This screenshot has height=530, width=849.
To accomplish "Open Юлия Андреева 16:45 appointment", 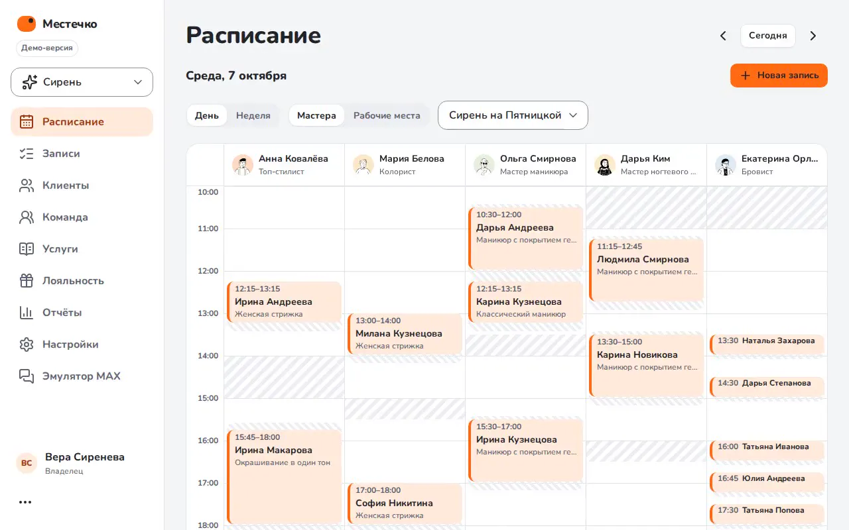I will point(767,482).
